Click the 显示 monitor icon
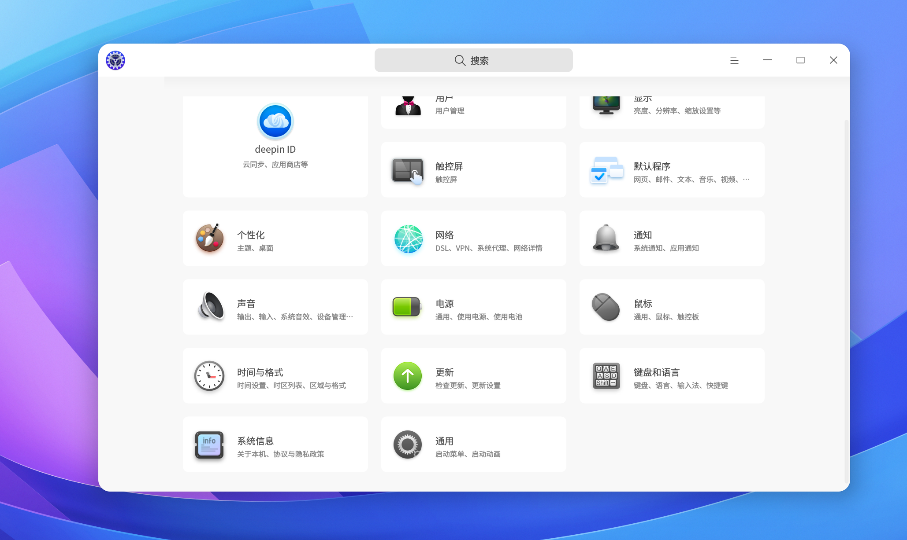 pyautogui.click(x=606, y=106)
